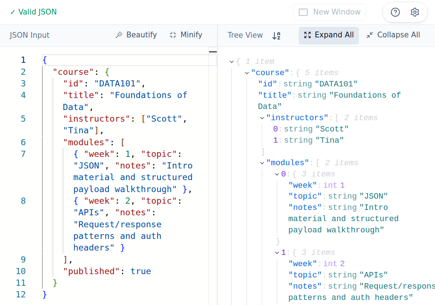
Task: Open the settings gear icon
Action: click(x=415, y=12)
